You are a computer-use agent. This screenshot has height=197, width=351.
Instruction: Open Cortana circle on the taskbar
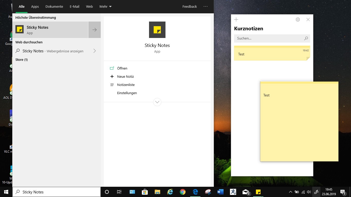tap(107, 192)
